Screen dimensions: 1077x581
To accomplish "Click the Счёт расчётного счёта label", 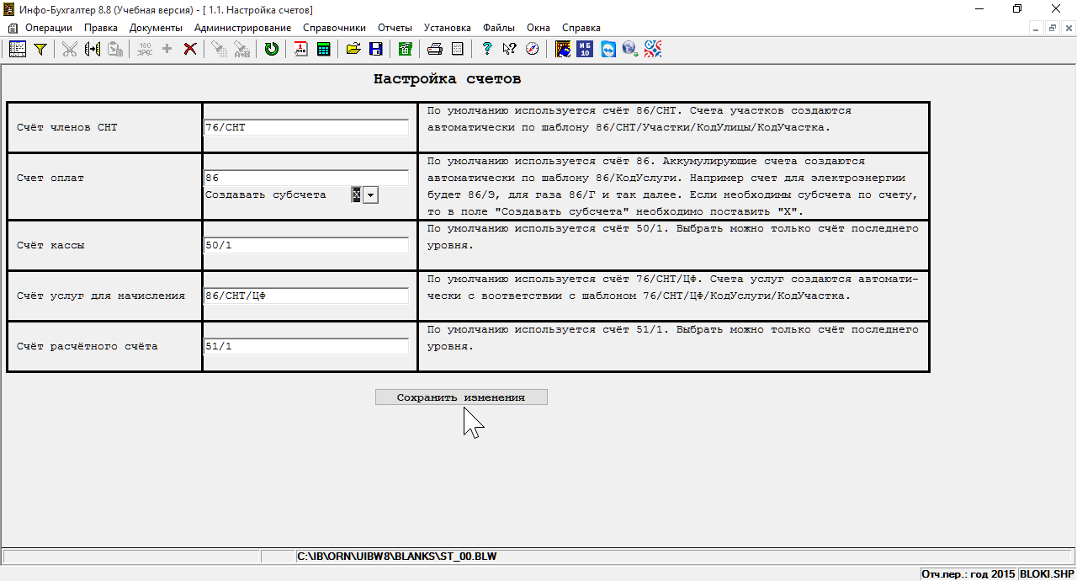I will (x=88, y=347).
